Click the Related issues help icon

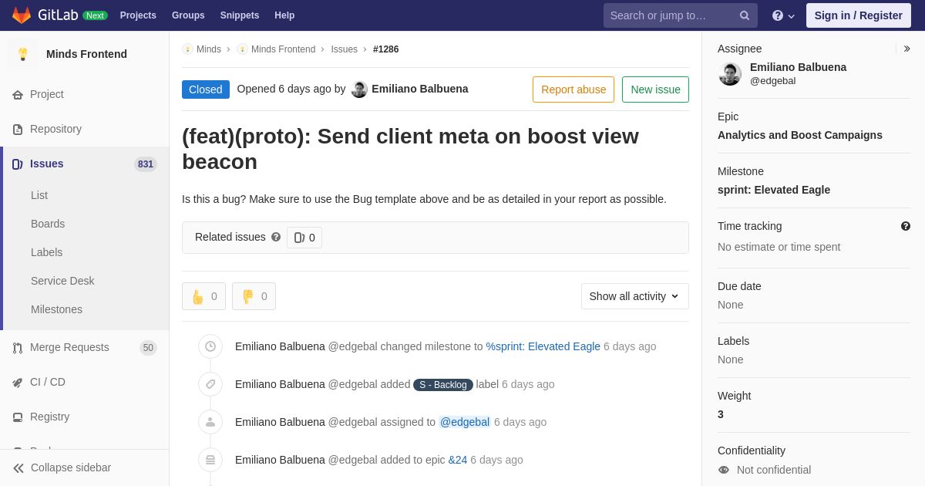pos(276,237)
